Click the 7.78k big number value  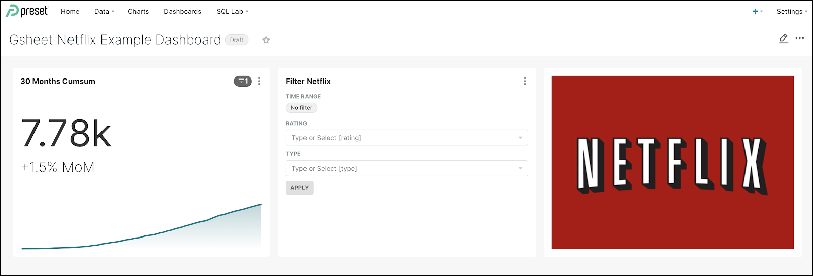[66, 133]
